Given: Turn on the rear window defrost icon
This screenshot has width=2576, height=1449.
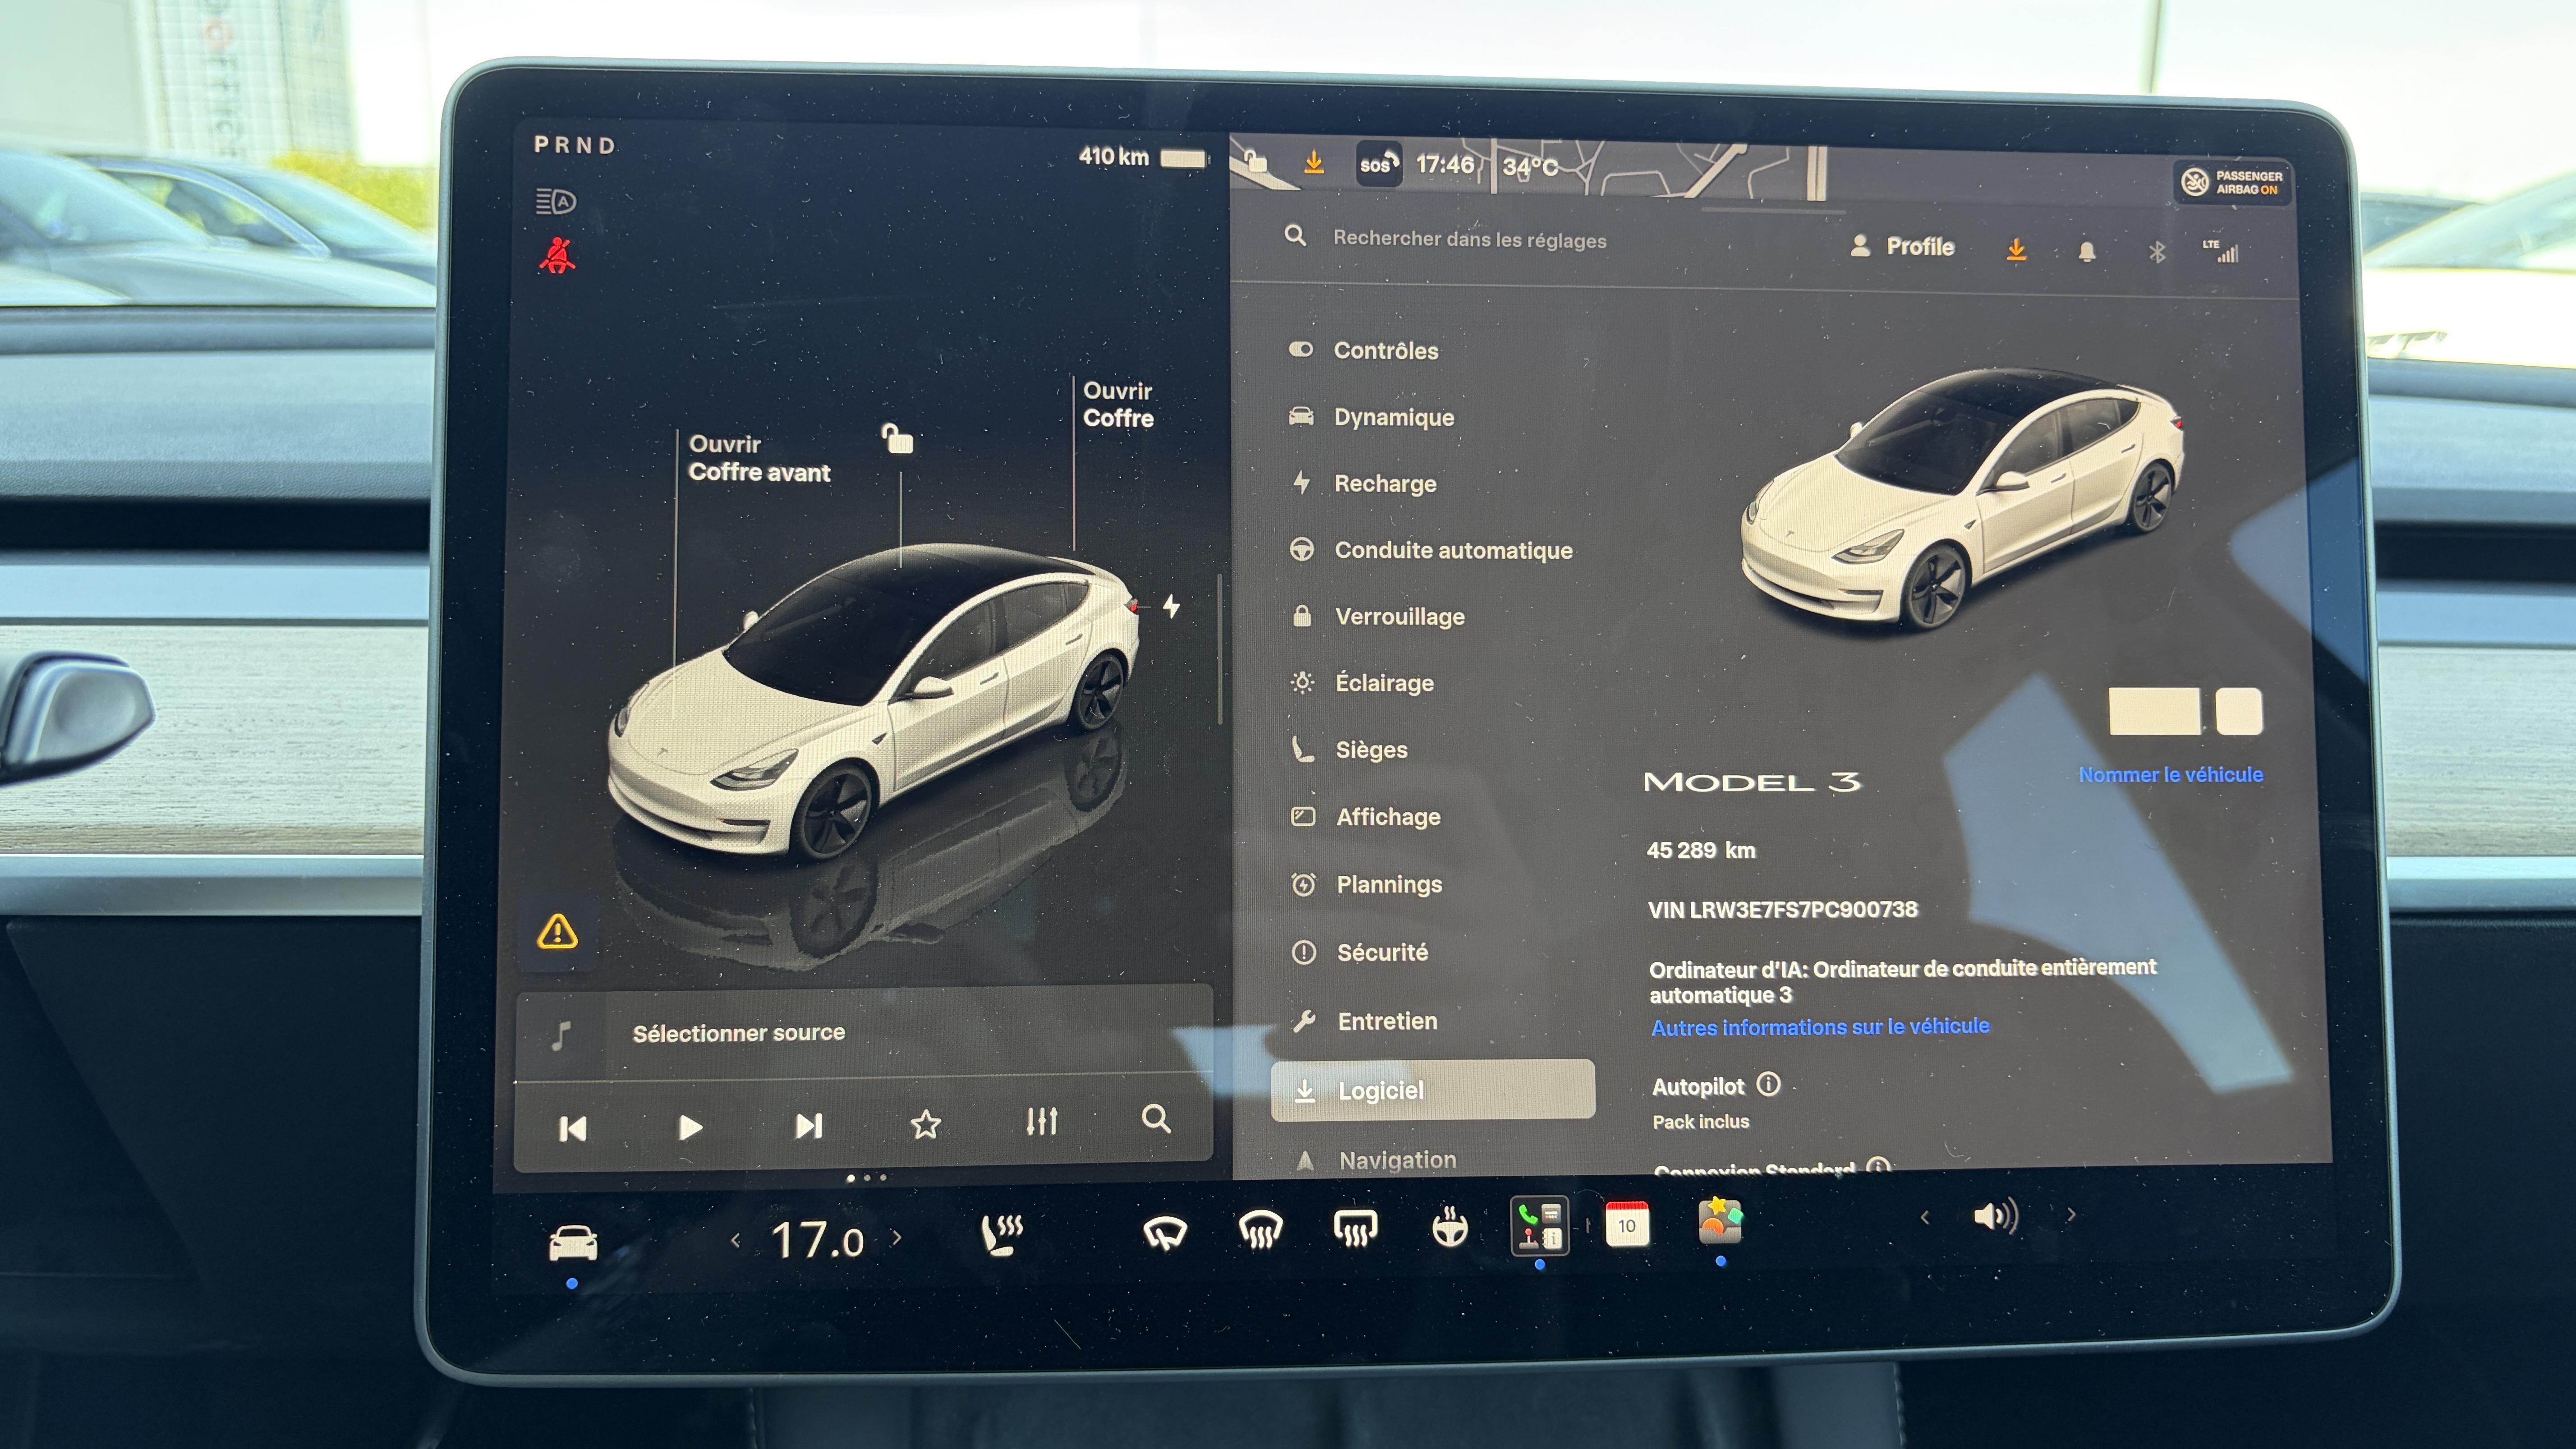Looking at the screenshot, I should click(x=1355, y=1228).
